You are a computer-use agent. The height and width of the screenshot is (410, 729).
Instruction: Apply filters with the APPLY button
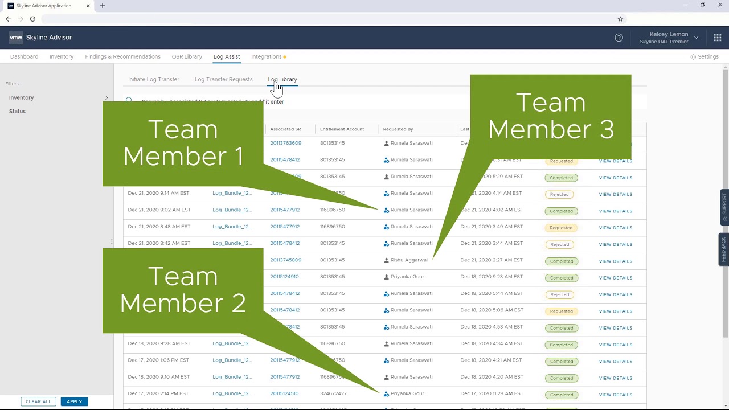(x=74, y=401)
